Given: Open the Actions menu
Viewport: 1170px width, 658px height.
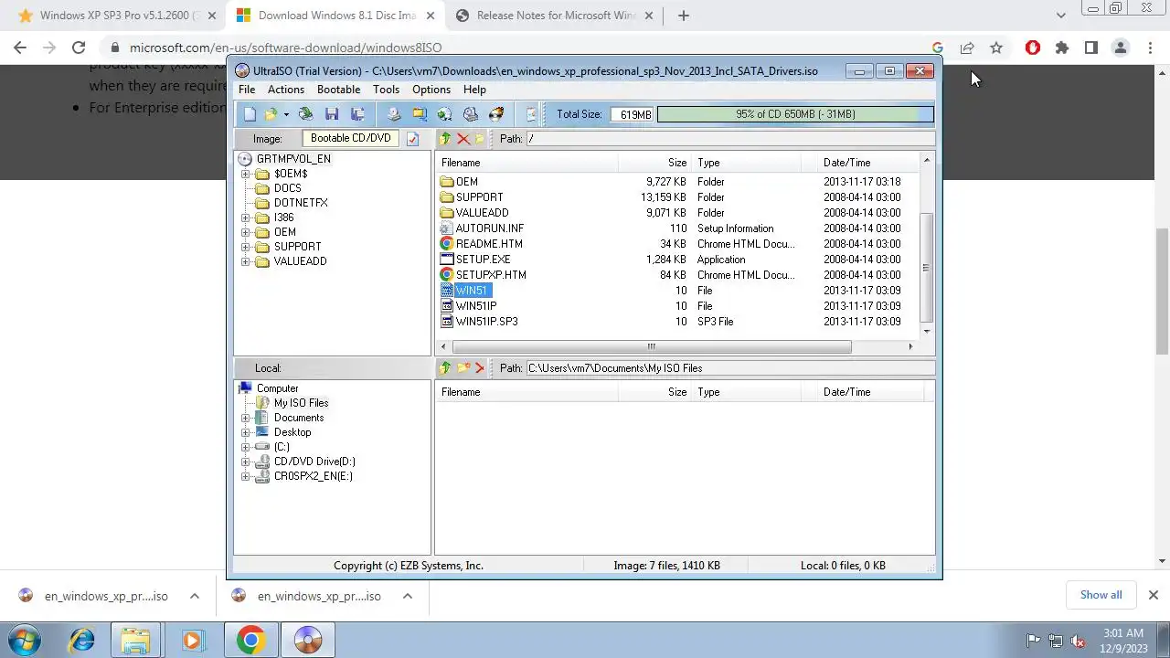Looking at the screenshot, I should point(286,90).
